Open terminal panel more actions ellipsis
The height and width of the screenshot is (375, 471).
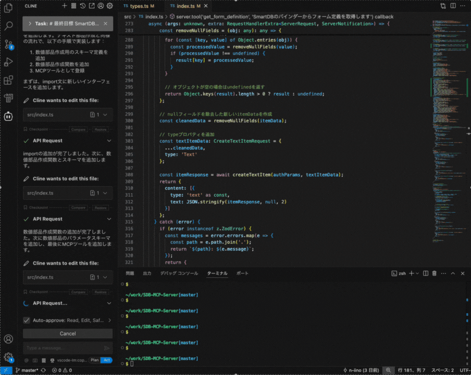click(444, 274)
